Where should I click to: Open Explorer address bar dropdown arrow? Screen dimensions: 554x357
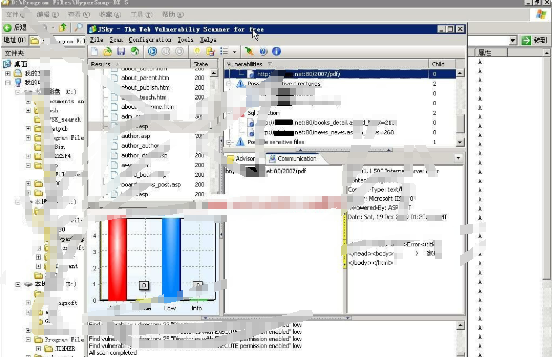tap(514, 41)
